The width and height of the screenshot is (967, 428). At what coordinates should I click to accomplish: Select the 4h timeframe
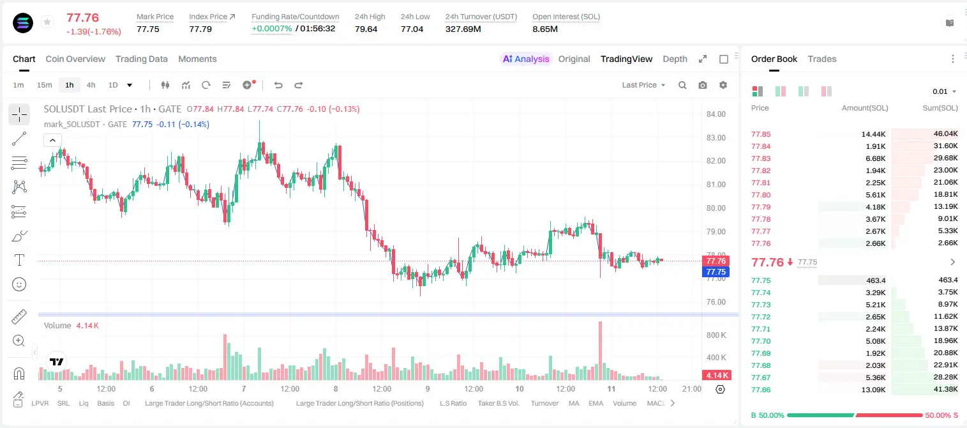coord(91,85)
